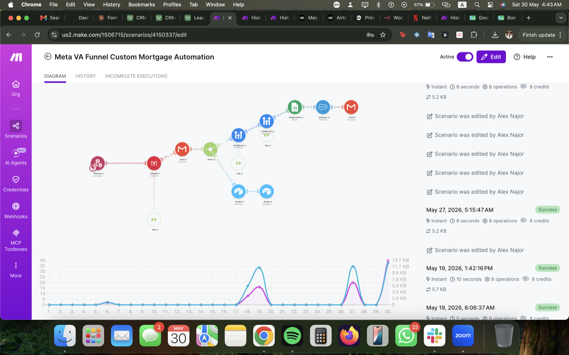This screenshot has height=355, width=569.
Task: Click the blue chart peak at day 27
Action: click(353, 266)
